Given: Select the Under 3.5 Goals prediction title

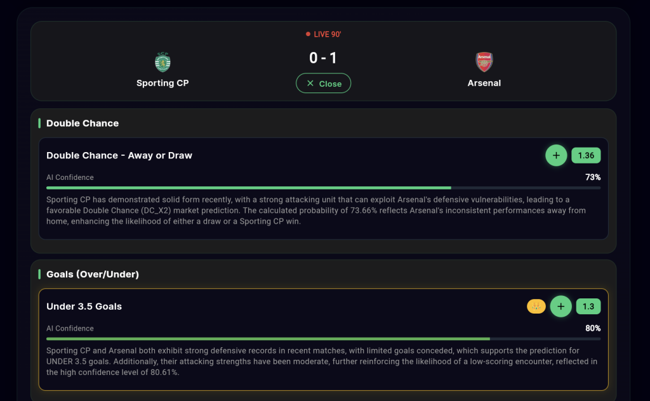Looking at the screenshot, I should pos(84,307).
